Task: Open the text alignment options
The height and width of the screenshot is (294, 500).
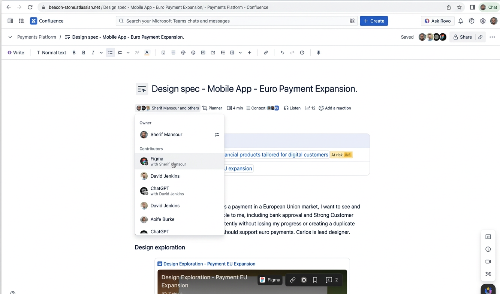Action: 173,53
